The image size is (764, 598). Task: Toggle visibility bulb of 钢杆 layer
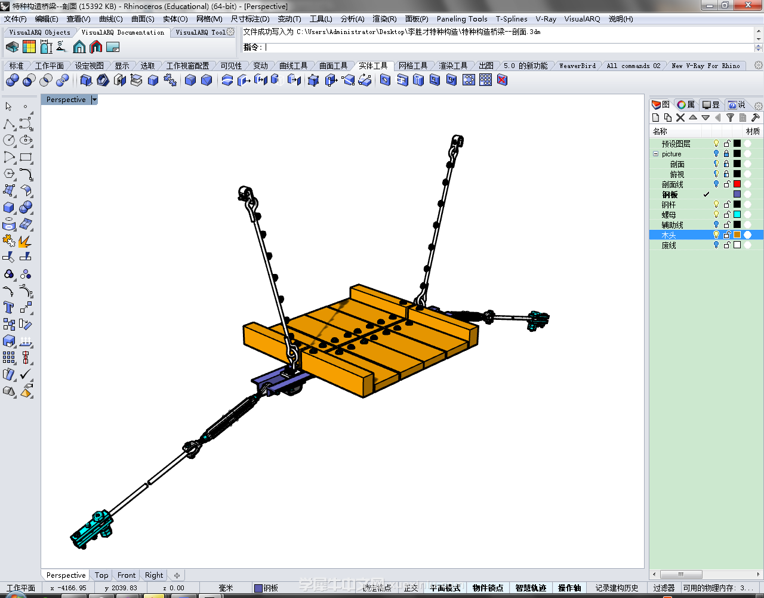716,204
